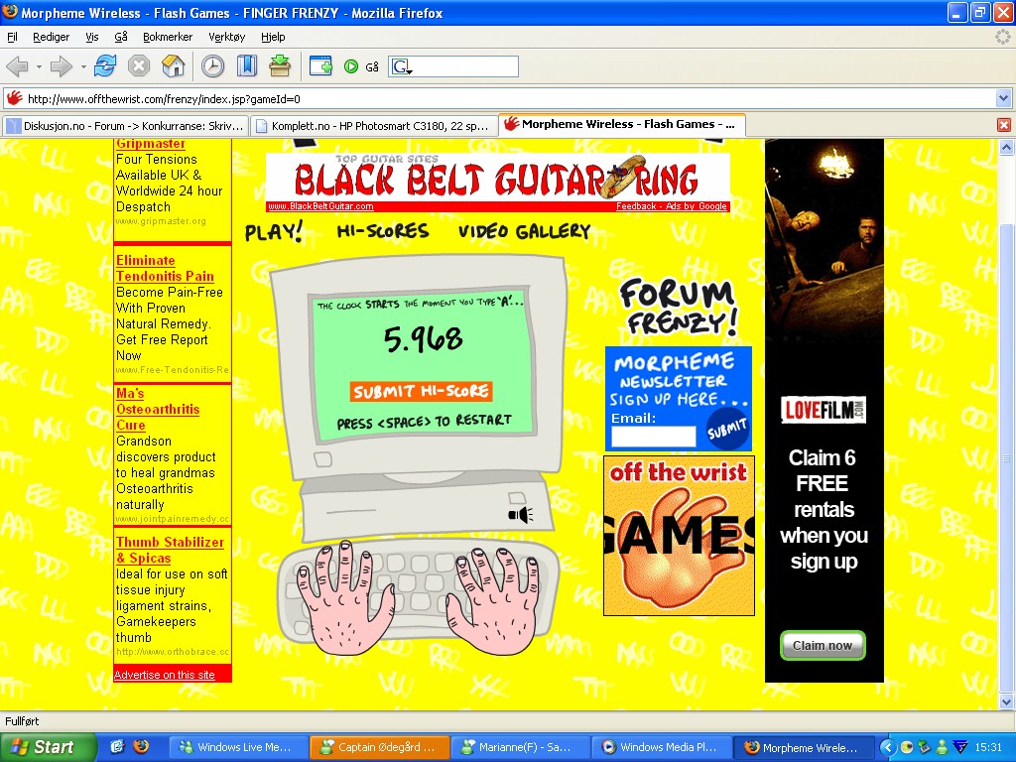
Task: Expand the address bar URL dropdown
Action: coord(1003,98)
